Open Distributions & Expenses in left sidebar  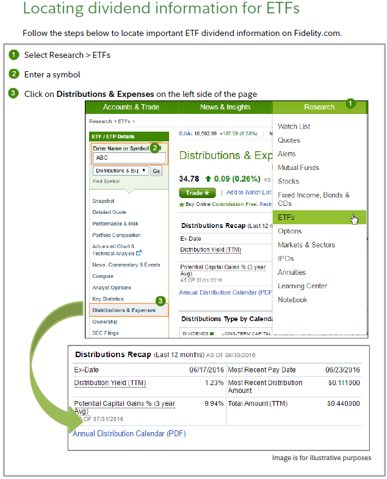tap(123, 310)
